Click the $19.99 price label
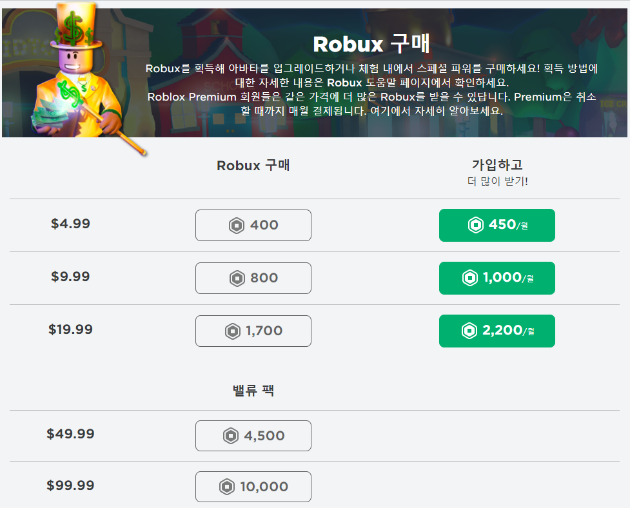630x508 pixels. pyautogui.click(x=70, y=329)
